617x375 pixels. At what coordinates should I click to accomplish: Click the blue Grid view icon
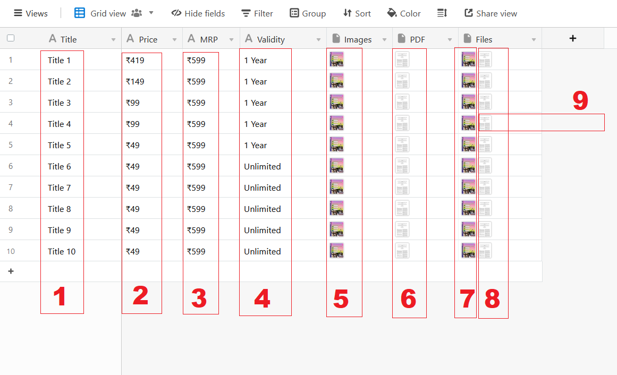click(79, 13)
